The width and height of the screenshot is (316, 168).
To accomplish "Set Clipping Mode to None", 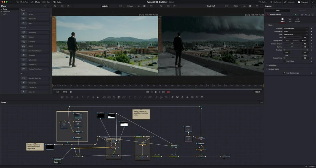I will (287, 41).
